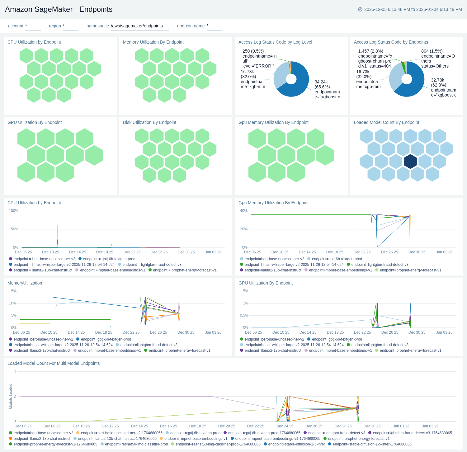Click the orange legend dot for llama2-13b-chat-instruct in Loaded Model Count

pos(11,439)
